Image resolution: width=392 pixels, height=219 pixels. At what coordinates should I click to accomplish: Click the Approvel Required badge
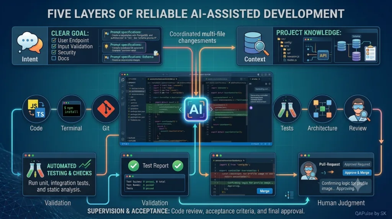[x=357, y=164]
